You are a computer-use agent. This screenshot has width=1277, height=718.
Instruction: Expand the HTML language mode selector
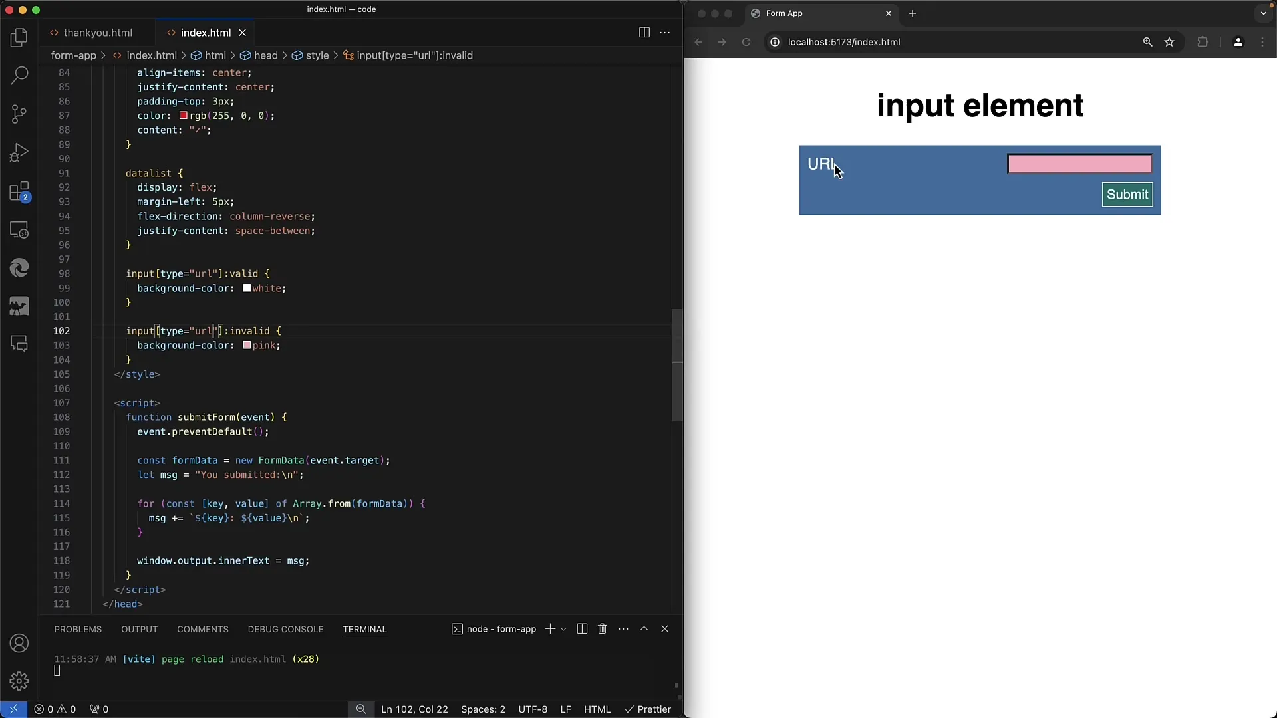click(597, 708)
